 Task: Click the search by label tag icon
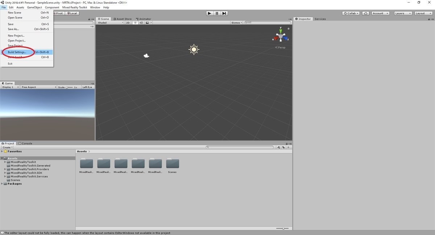click(283, 148)
